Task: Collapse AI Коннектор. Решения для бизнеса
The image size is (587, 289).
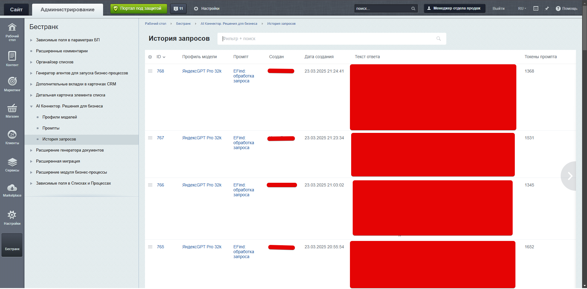Action: (31, 106)
